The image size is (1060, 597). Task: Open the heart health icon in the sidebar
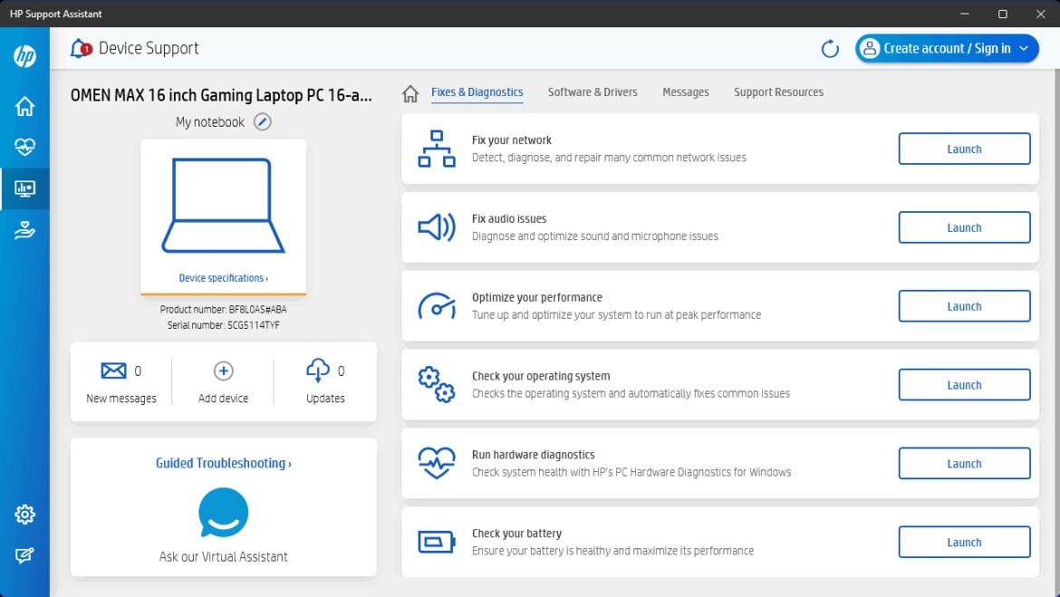(x=25, y=147)
